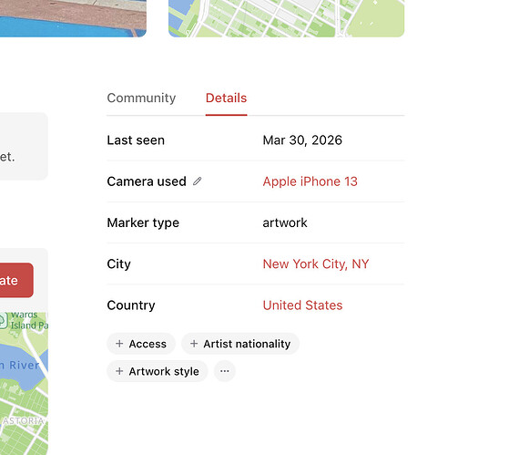Viewport: 519px width, 455px height.
Task: Open the New York City, NY link
Action: (x=316, y=264)
